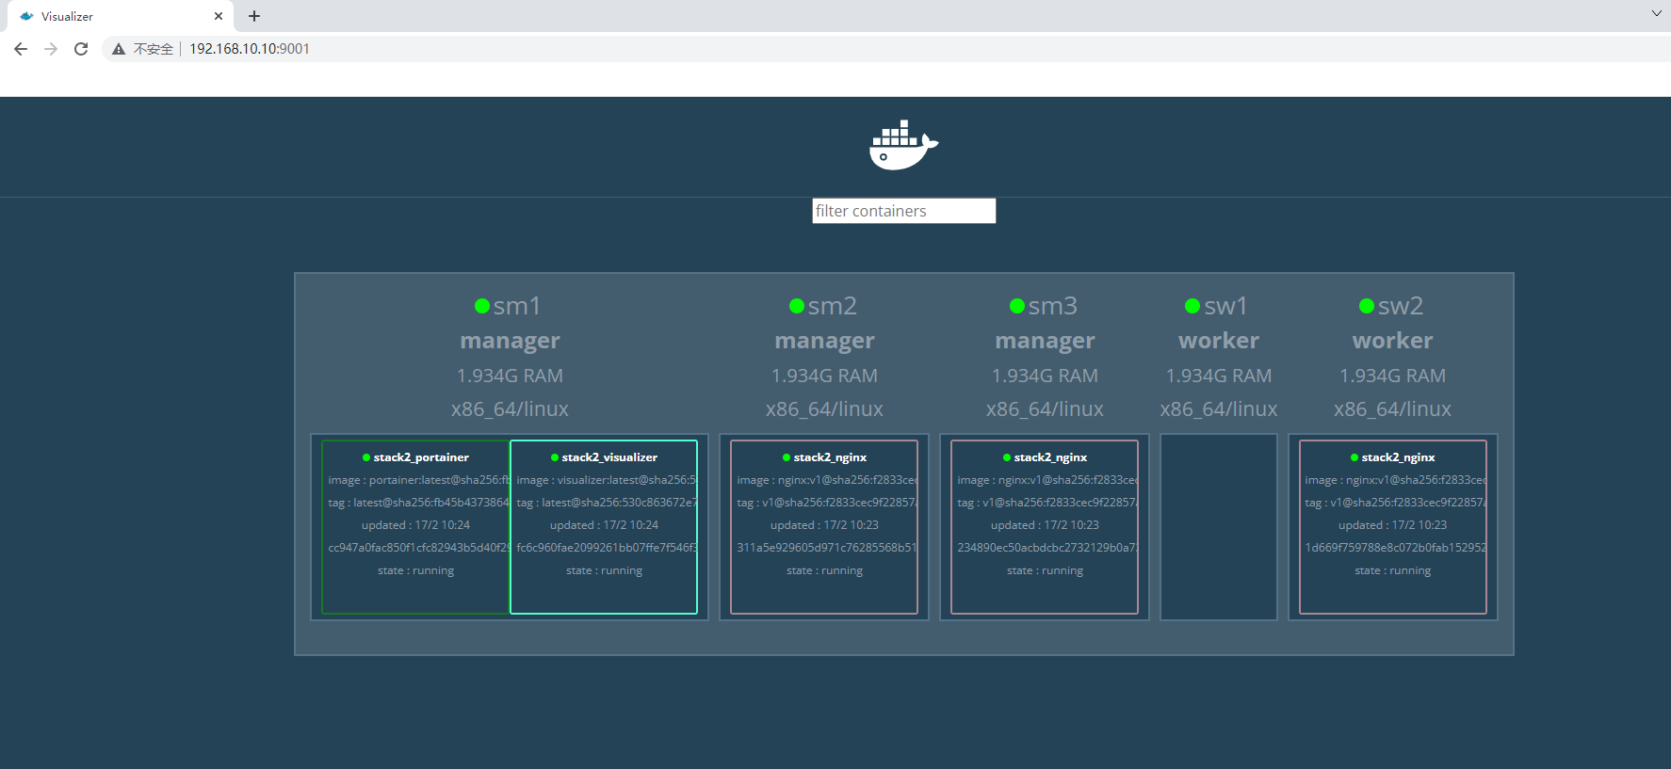
Task: Open the tab search dropdown chevron
Action: tap(1656, 13)
